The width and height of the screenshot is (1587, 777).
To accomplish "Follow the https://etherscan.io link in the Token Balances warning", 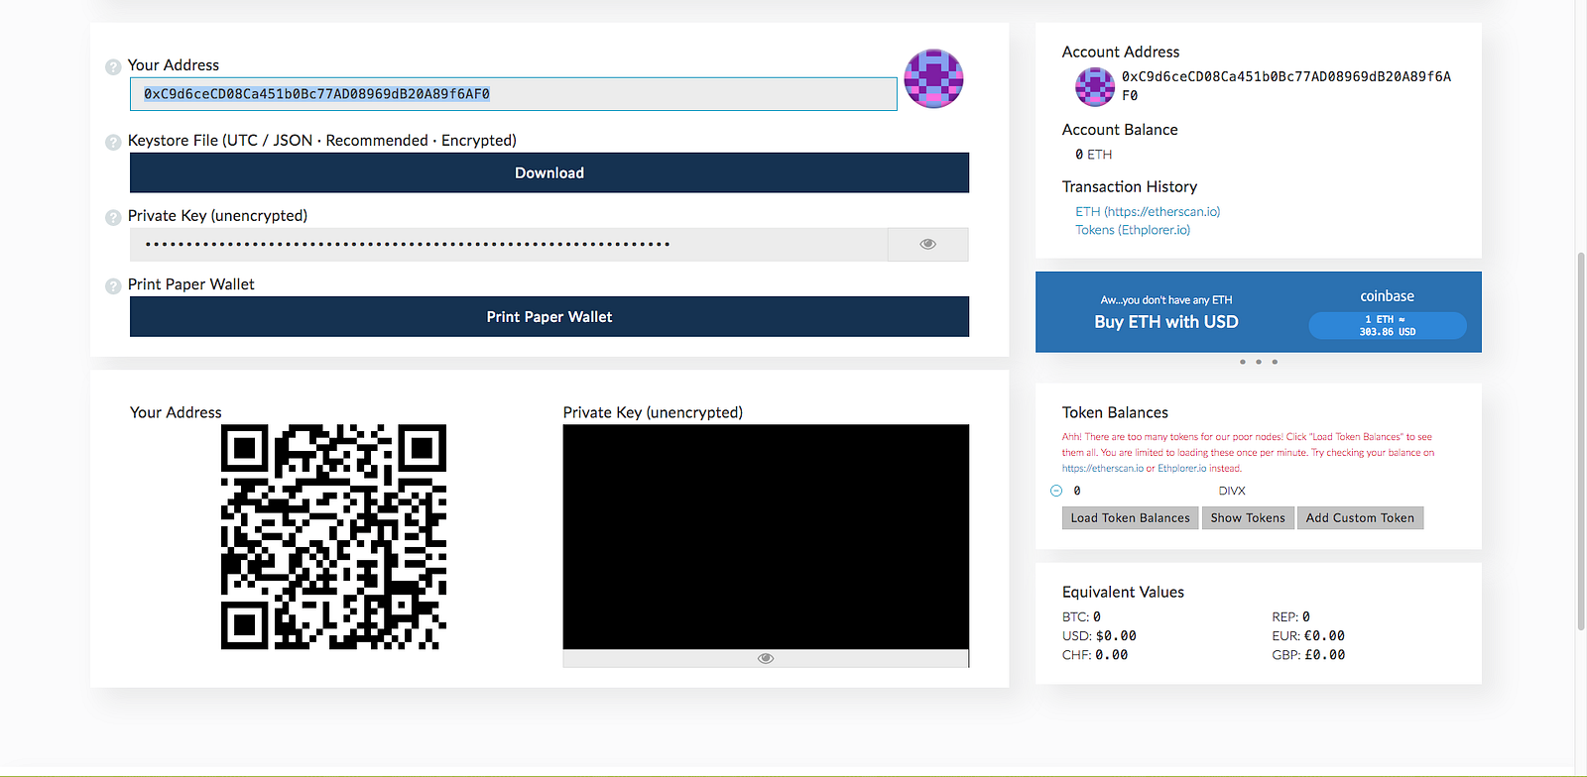I will coord(1103,469).
